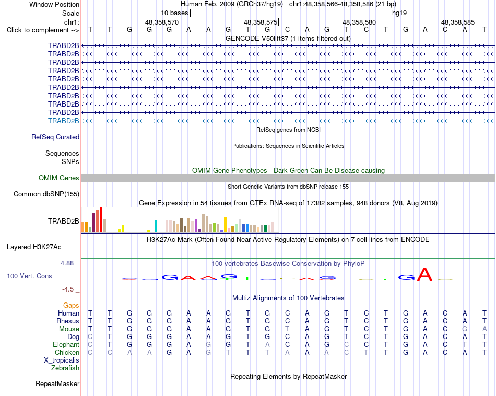Click the 4.88 PhyloP upper scale value
The height and width of the screenshot is (396, 496).
67,263
